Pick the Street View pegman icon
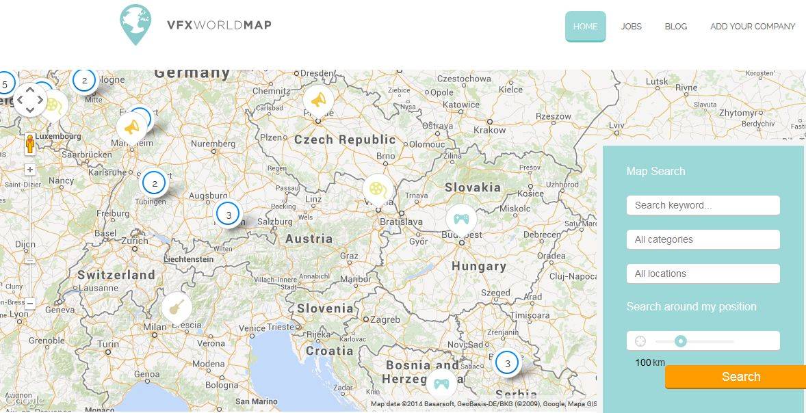 30,144
